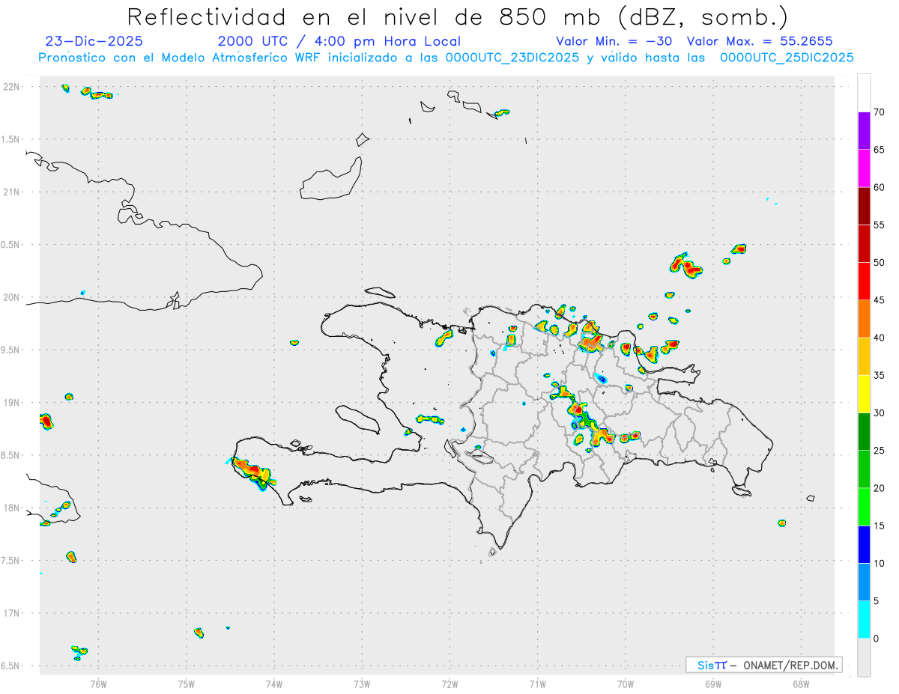
Task: Click the colorbar label '60'
Action: [879, 187]
